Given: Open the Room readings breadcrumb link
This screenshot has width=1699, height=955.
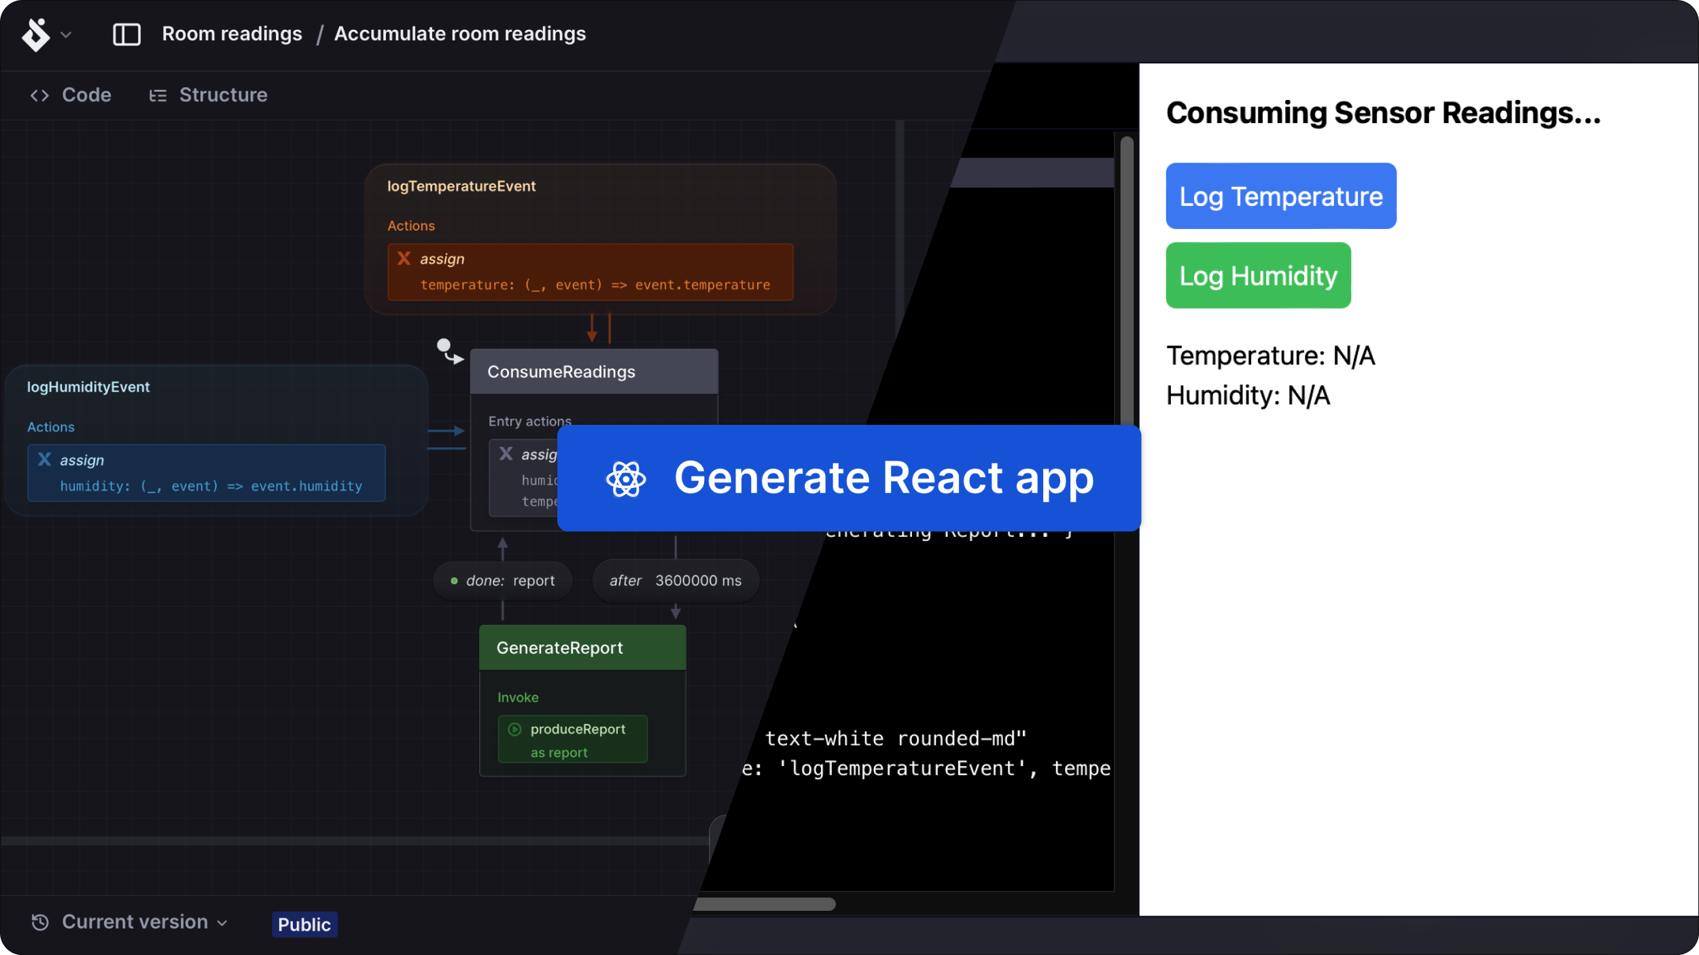Looking at the screenshot, I should 232,33.
